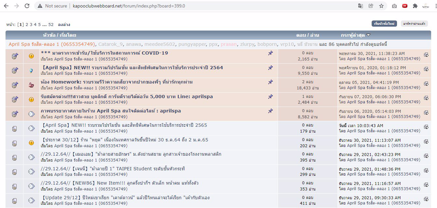Click the Google Translate icon in the address bar

pos(361,6)
